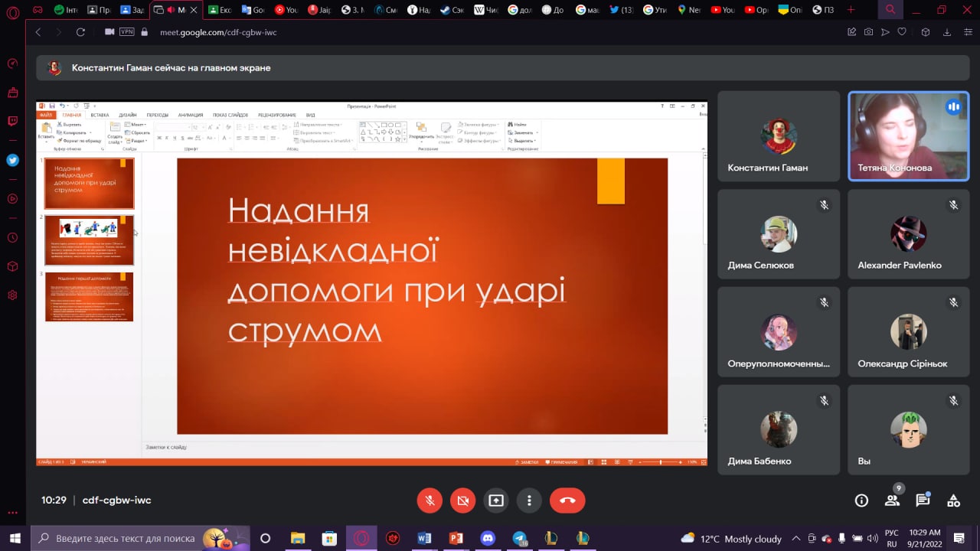The width and height of the screenshot is (980, 551).
Task: Click the meet.google.com address field
Action: [x=218, y=32]
